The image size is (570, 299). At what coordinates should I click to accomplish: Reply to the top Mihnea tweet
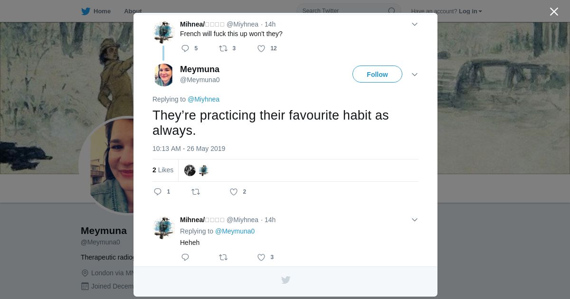185,48
